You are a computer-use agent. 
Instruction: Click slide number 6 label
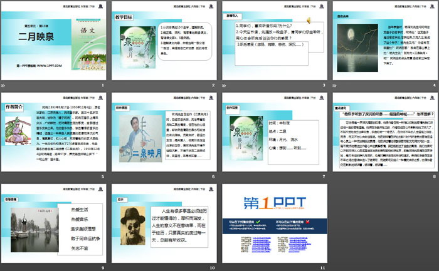[213, 176]
